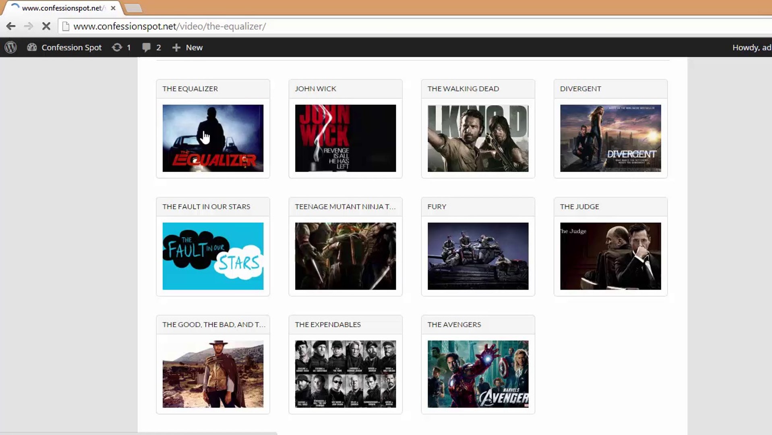This screenshot has height=435, width=772.
Task: Open the John Wick title link
Action: point(315,89)
